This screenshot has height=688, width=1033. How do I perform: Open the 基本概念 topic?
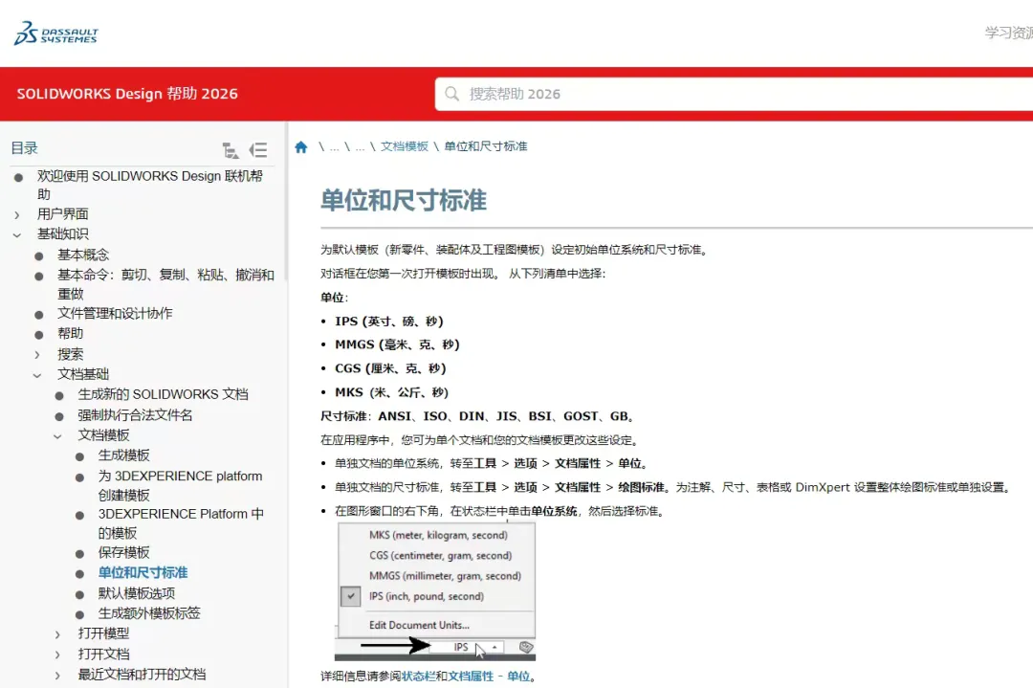(x=83, y=255)
